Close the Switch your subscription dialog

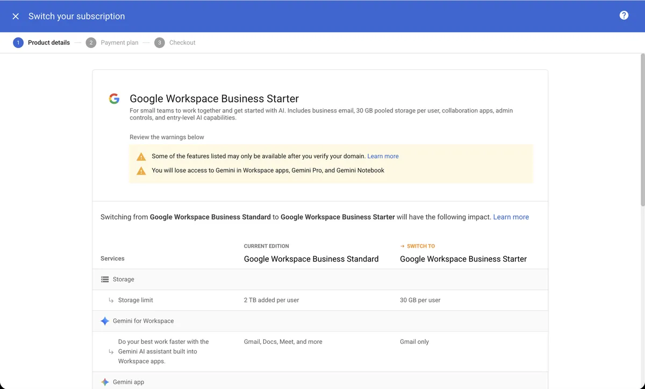click(x=16, y=16)
